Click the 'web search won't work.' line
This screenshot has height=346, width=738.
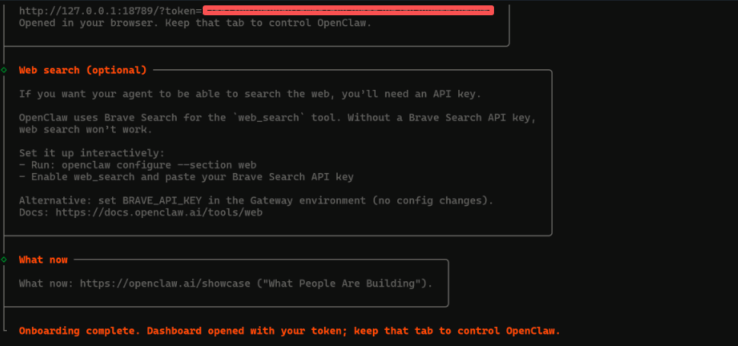(x=85, y=130)
